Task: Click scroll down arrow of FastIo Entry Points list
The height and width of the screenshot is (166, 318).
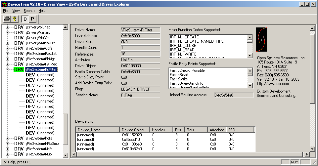Action: [250, 86]
